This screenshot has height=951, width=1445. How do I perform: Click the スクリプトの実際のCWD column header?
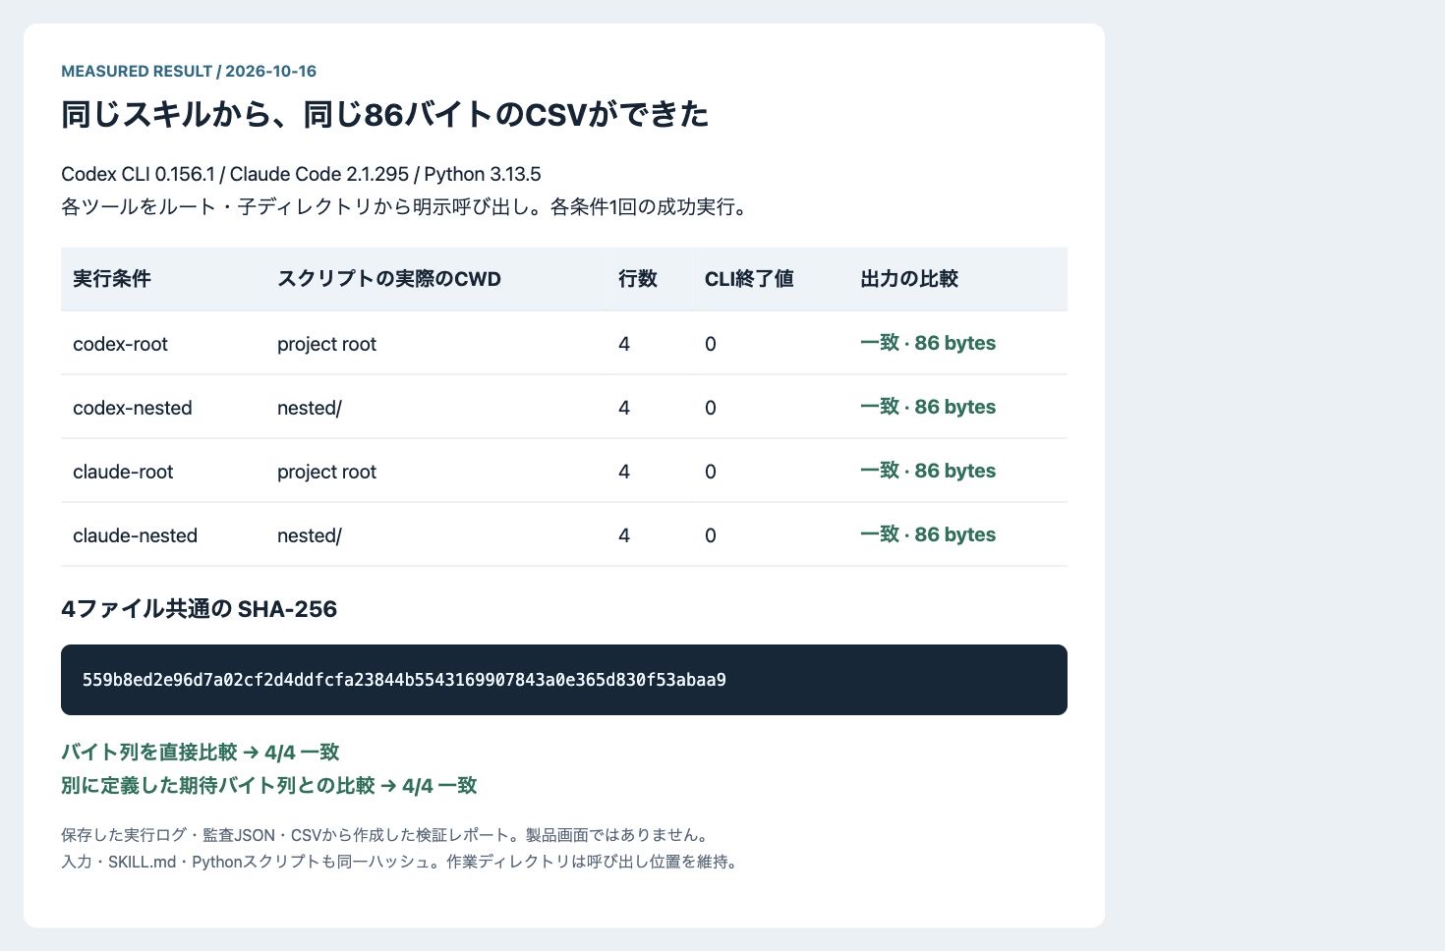[x=389, y=279]
